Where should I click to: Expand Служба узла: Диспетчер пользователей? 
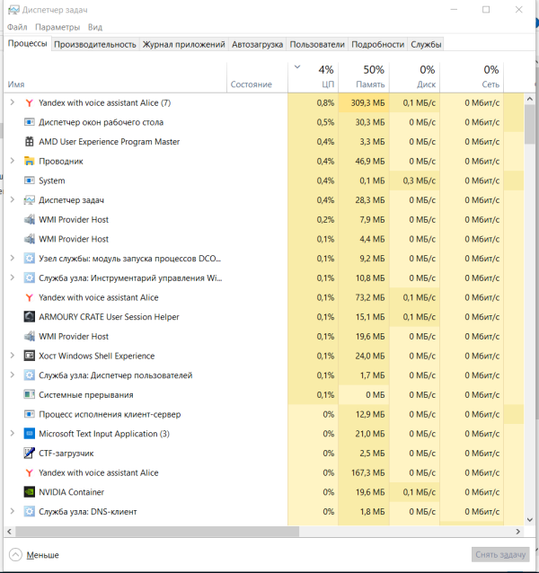point(12,375)
